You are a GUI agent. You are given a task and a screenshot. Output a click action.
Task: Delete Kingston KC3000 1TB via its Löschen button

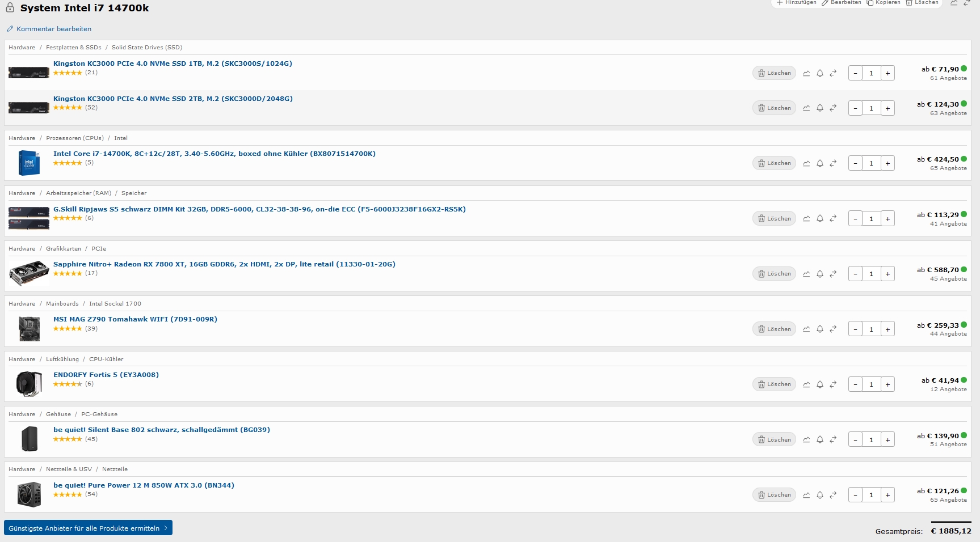775,73
